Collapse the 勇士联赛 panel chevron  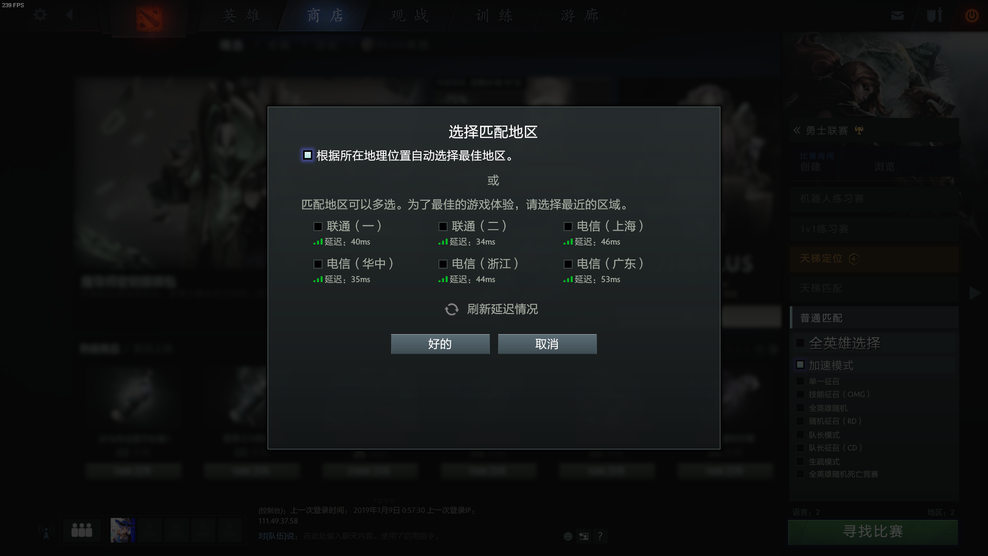(797, 130)
